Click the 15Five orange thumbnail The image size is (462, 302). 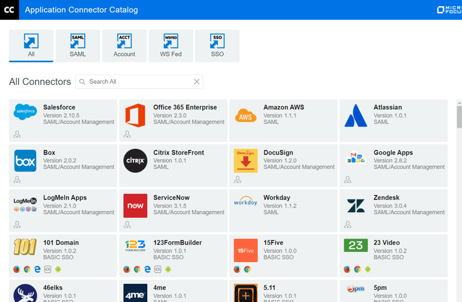tap(245, 250)
